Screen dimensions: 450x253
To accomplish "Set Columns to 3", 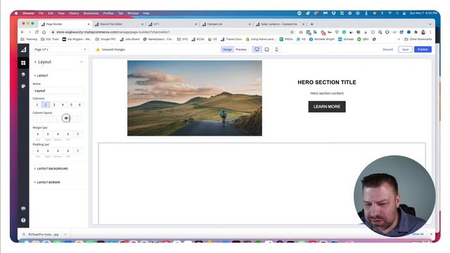I will [54, 105].
